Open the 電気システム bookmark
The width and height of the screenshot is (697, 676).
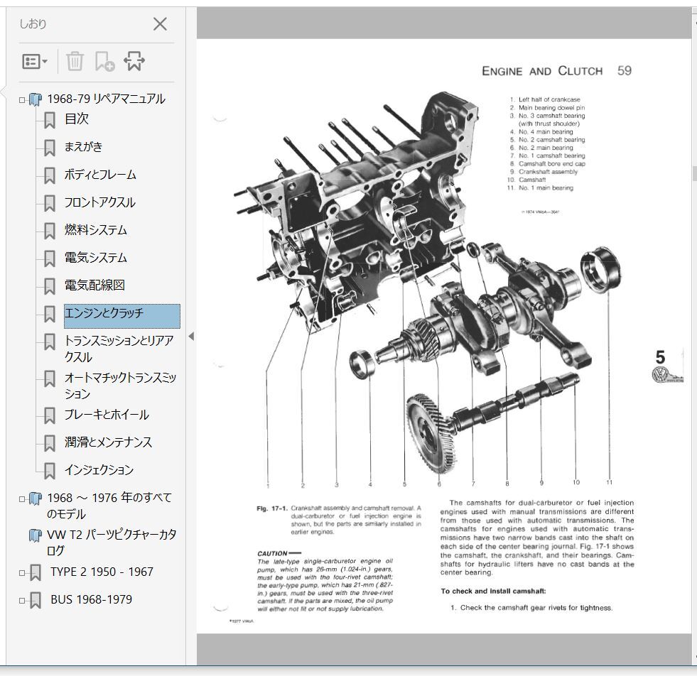click(x=96, y=258)
